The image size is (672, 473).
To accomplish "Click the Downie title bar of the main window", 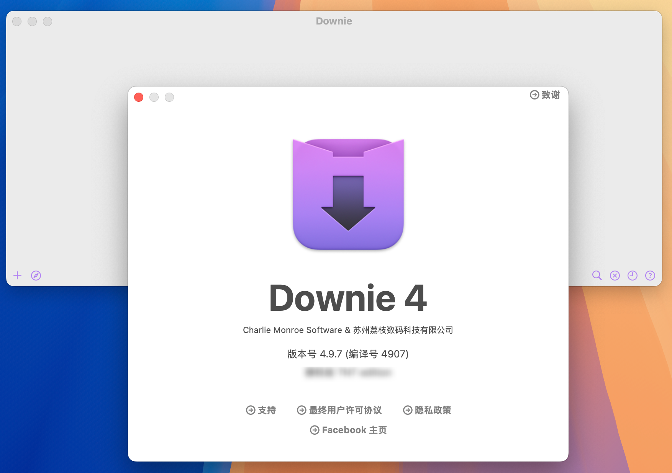I will pos(333,21).
